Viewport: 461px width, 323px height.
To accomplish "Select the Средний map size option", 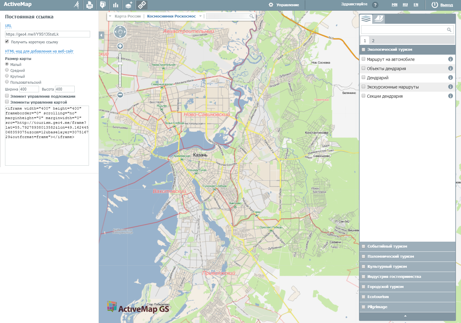I will coord(7,70).
